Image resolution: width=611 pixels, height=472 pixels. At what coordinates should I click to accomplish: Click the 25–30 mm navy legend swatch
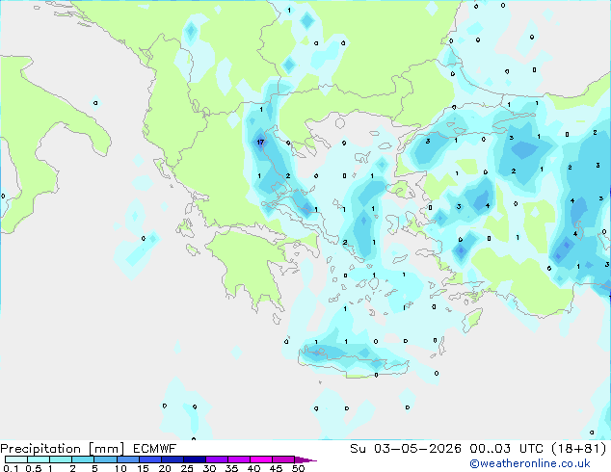point(194,459)
